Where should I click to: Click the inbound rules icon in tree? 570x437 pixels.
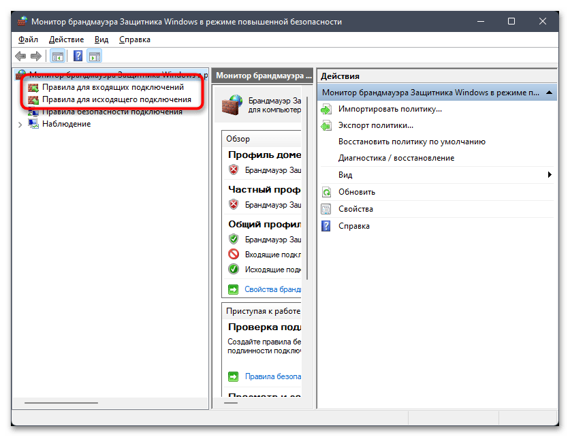click(x=33, y=88)
